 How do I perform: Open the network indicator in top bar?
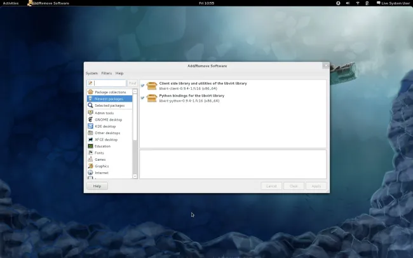click(x=358, y=3)
